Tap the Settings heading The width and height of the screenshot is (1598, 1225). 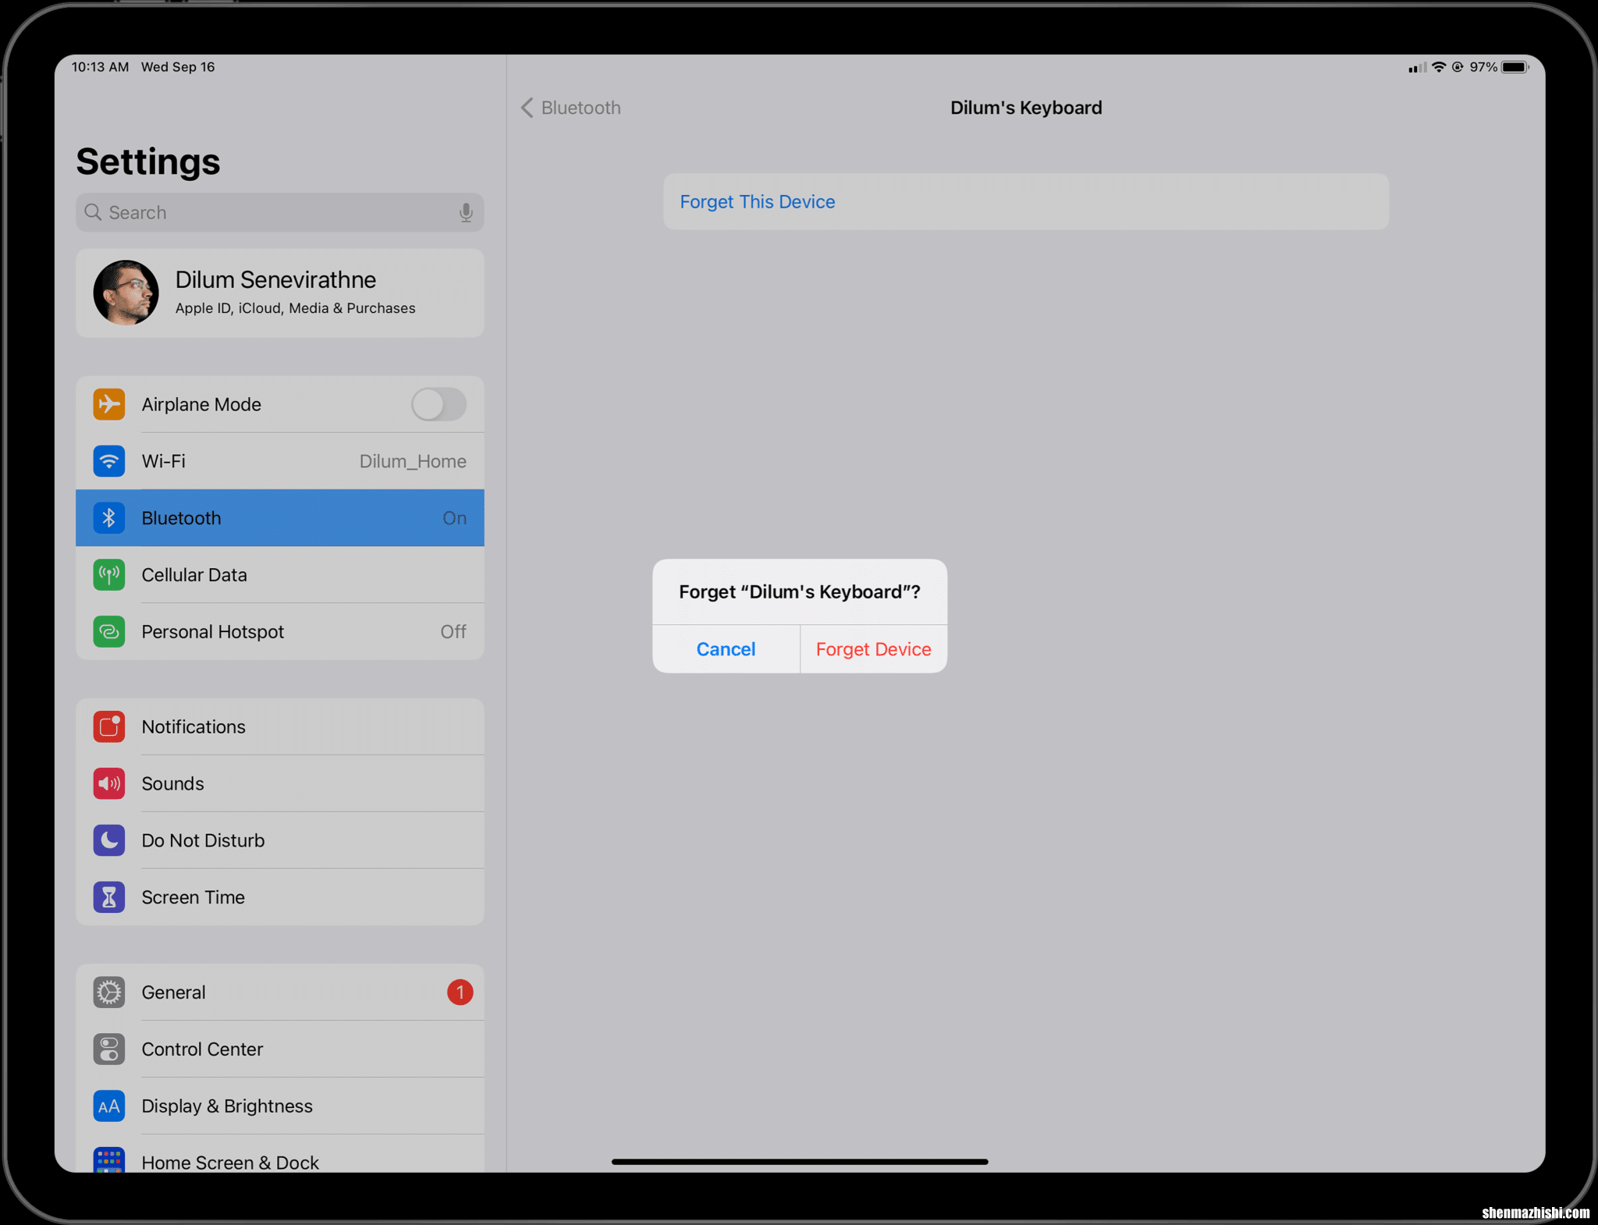pyautogui.click(x=148, y=162)
